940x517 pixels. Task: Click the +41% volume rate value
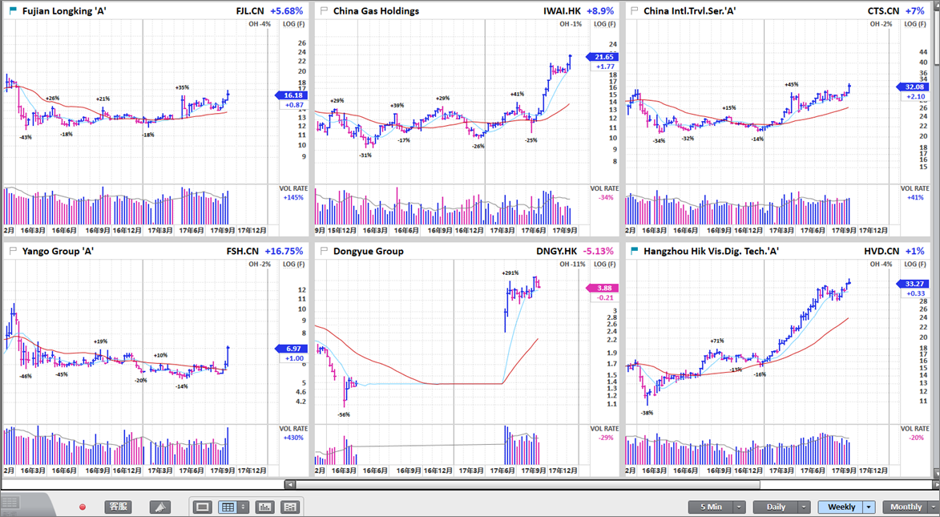coord(915,197)
